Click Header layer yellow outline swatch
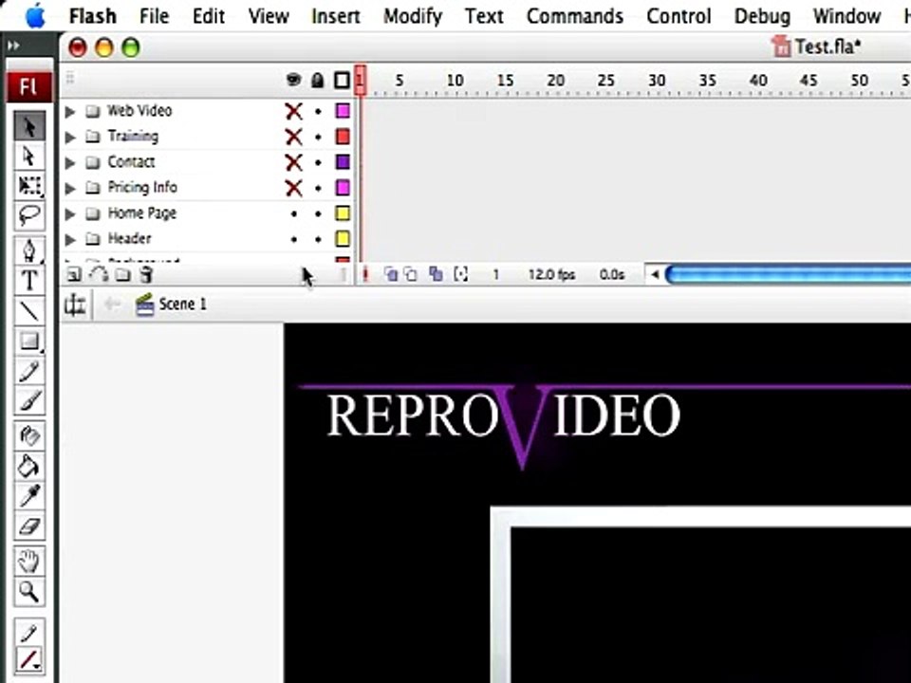The image size is (911, 683). pyautogui.click(x=343, y=239)
